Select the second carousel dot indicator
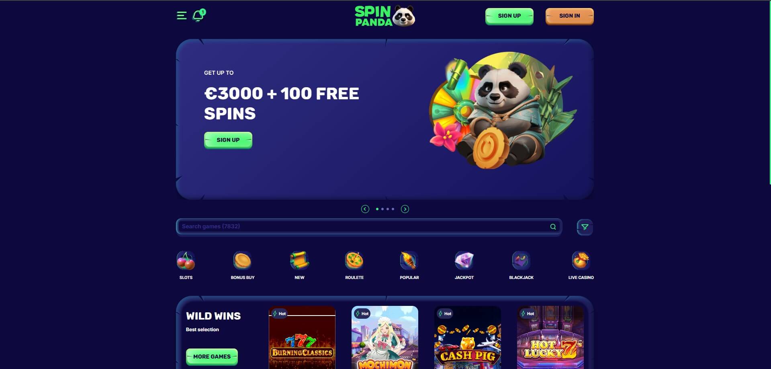The width and height of the screenshot is (771, 369). tap(382, 209)
